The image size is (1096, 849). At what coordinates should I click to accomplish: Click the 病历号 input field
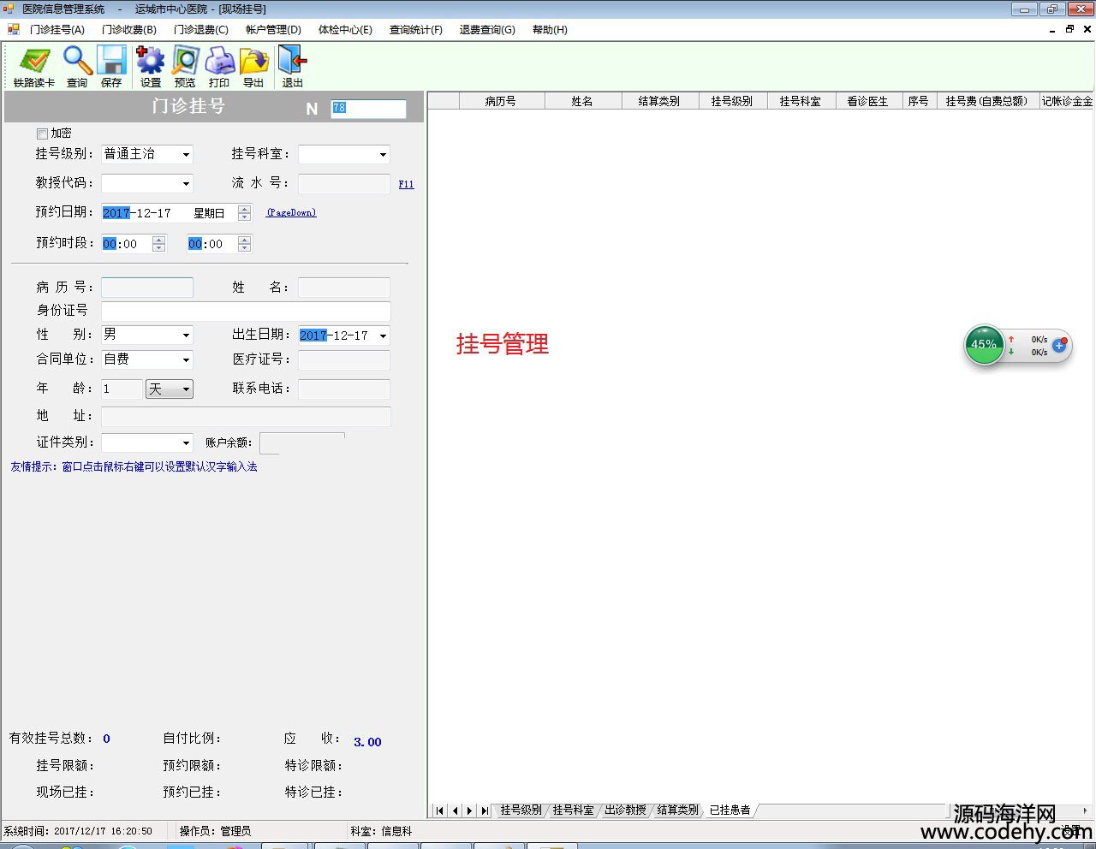(147, 288)
